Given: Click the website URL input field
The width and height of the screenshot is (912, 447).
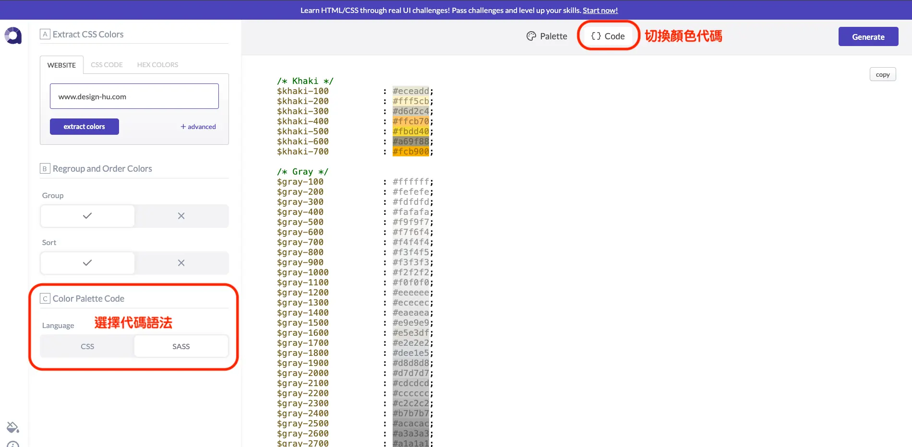Looking at the screenshot, I should click(x=134, y=96).
